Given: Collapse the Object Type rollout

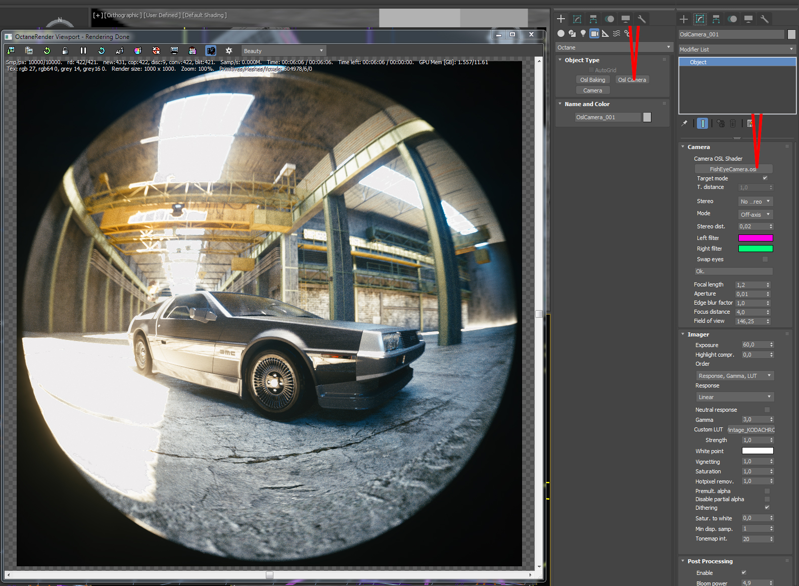Looking at the screenshot, I should (560, 60).
